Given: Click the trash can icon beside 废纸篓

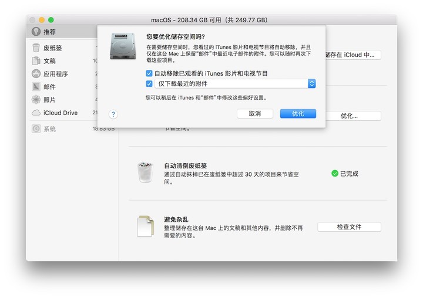Looking at the screenshot, I should (x=36, y=48).
